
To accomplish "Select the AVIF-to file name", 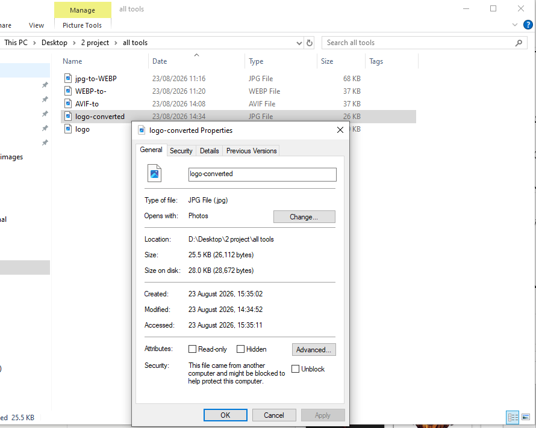I will 87,104.
